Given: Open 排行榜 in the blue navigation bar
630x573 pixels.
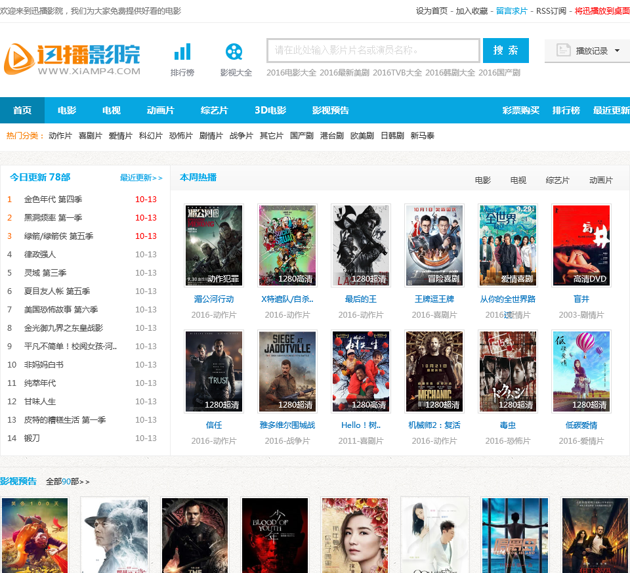Looking at the screenshot, I should (566, 110).
